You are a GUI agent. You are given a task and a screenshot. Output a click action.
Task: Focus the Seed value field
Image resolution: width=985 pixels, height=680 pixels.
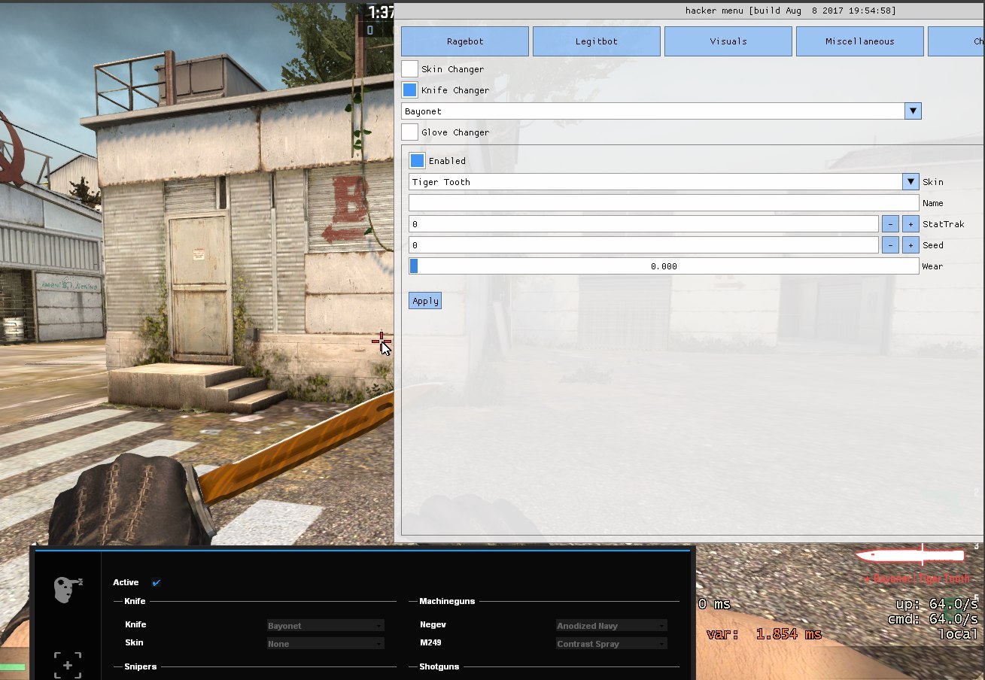[643, 245]
